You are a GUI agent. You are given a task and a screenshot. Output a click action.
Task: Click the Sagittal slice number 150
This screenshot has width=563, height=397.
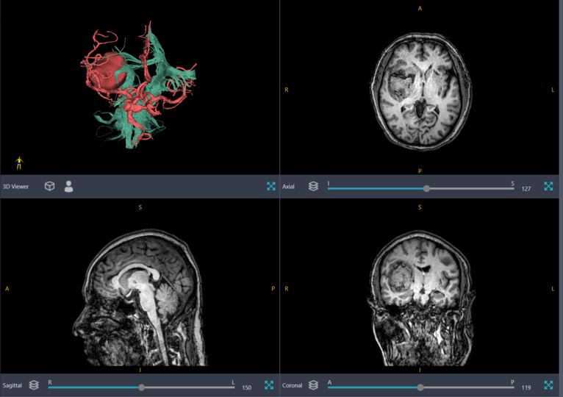(247, 387)
